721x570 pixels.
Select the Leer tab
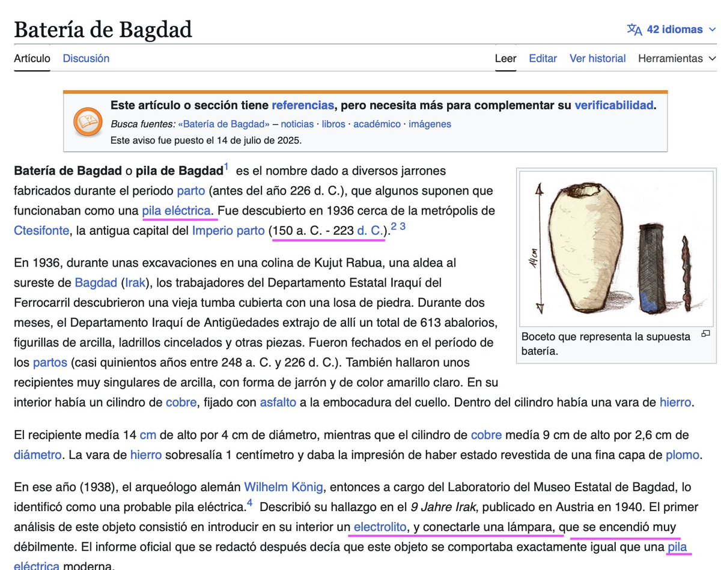click(x=505, y=58)
